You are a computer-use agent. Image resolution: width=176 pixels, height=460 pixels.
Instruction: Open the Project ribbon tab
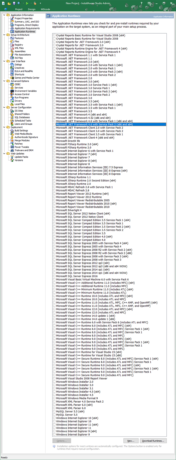[19, 9]
